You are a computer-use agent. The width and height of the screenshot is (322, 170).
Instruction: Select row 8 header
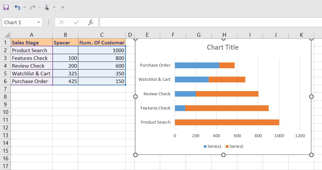tap(5, 97)
